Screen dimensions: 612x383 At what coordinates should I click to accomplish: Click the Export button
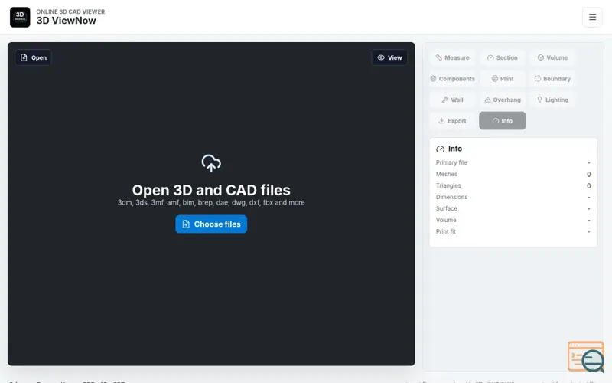[x=452, y=121]
